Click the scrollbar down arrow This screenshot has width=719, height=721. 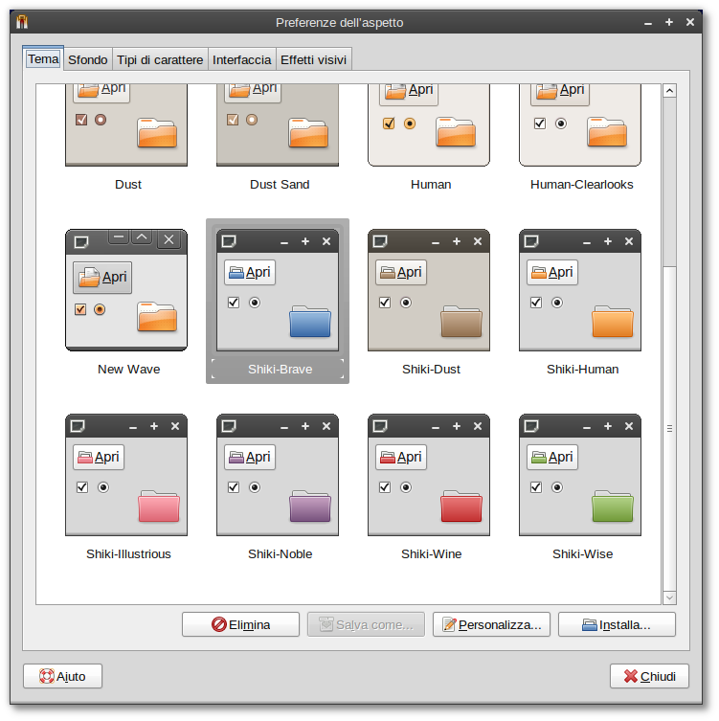pos(670,597)
